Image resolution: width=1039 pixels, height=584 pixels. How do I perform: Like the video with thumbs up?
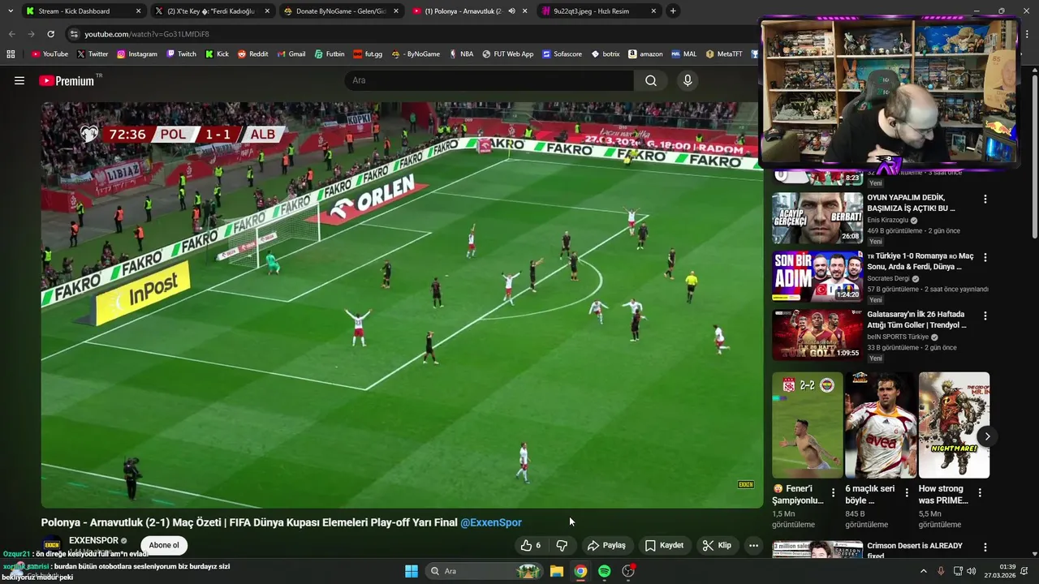click(x=530, y=545)
